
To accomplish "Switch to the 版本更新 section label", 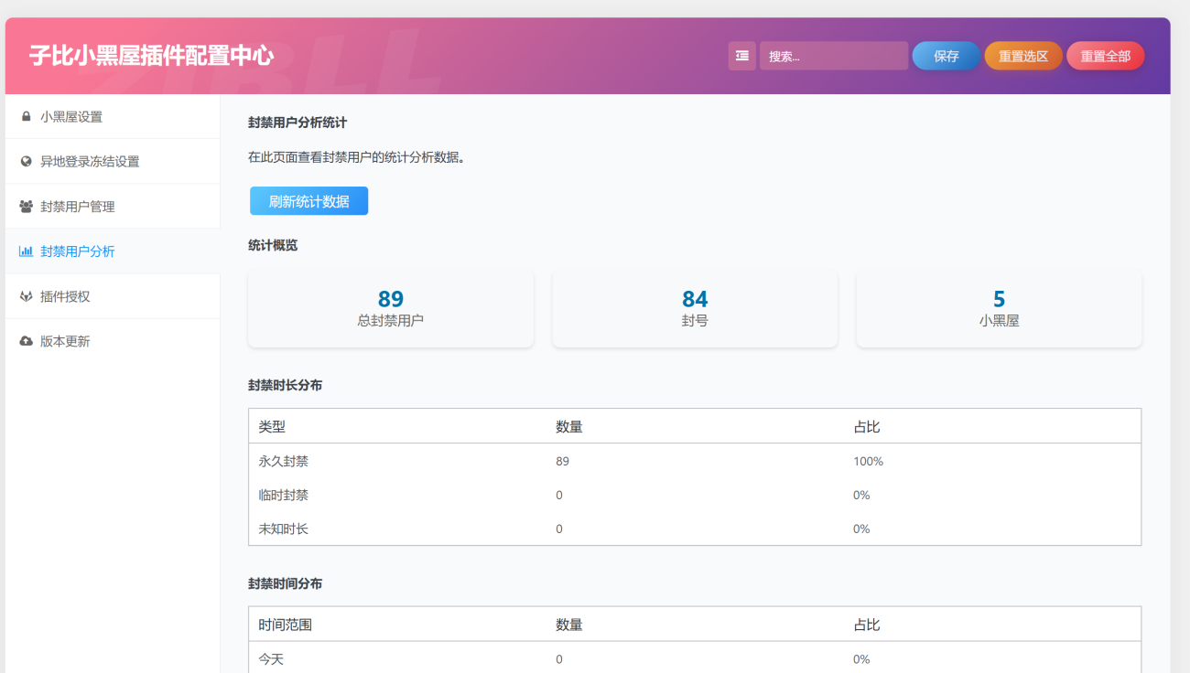I will coord(65,341).
